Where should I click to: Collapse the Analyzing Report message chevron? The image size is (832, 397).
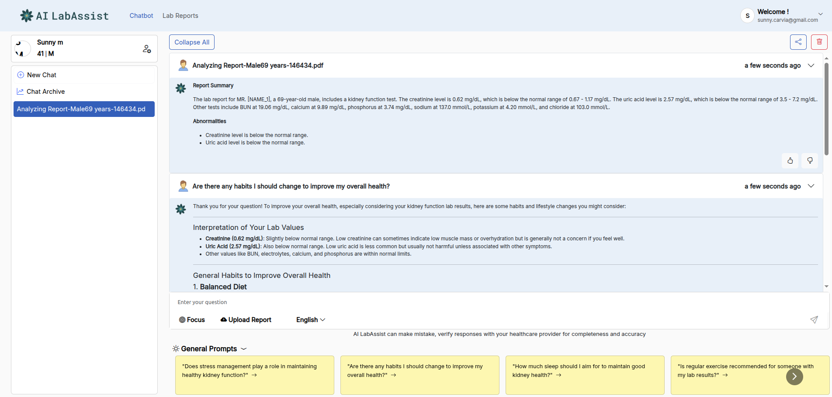pos(811,65)
